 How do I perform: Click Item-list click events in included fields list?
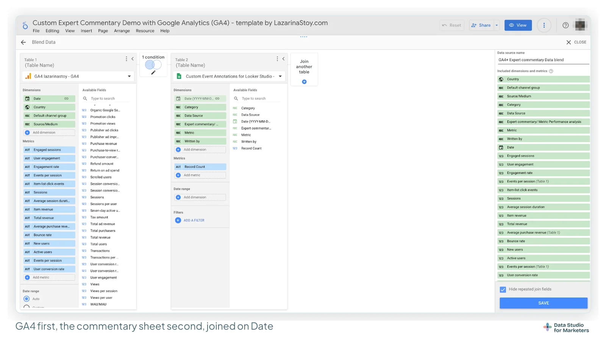(x=544, y=190)
